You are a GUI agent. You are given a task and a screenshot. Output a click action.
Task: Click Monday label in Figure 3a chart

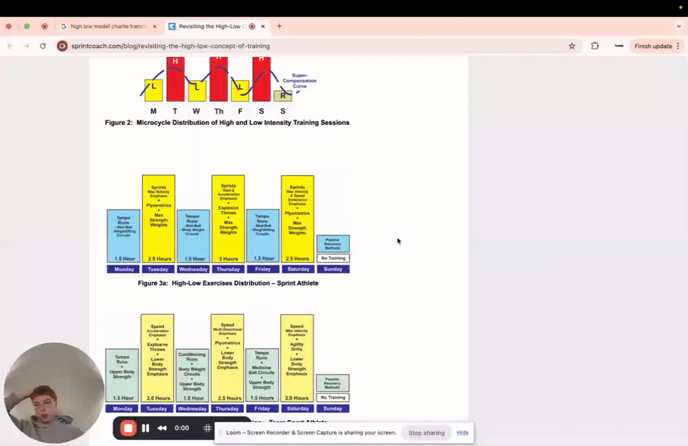click(x=124, y=269)
